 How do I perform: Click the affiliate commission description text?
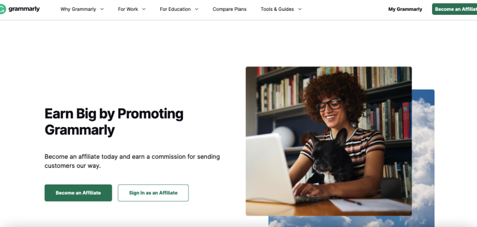point(132,161)
